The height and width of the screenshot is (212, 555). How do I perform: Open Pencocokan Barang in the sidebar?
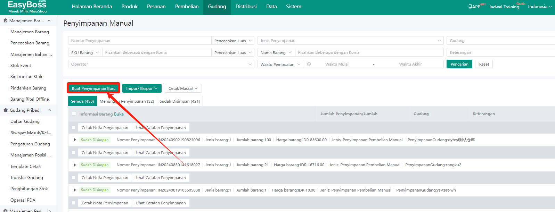(x=30, y=43)
